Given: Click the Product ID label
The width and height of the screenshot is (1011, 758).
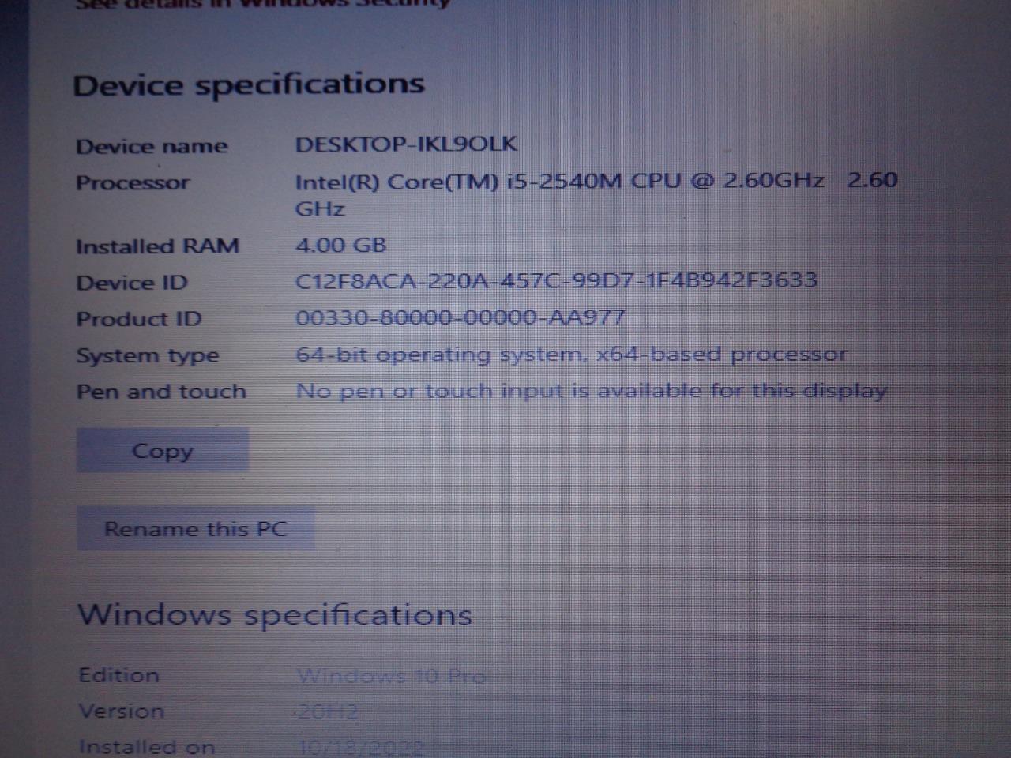Looking at the screenshot, I should point(139,319).
